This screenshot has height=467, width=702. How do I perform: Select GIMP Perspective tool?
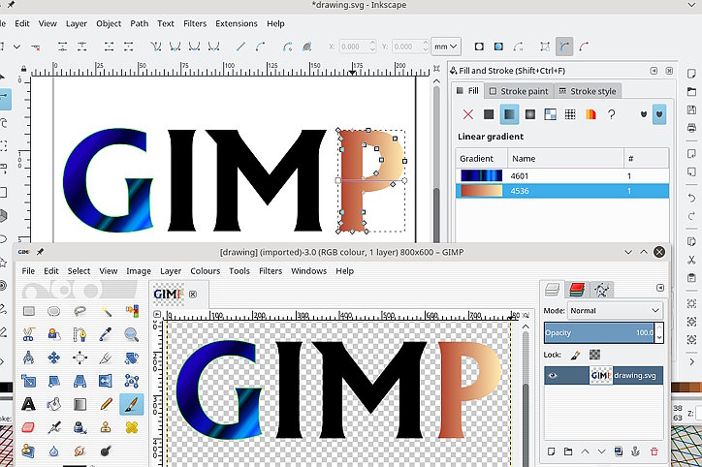click(80, 381)
